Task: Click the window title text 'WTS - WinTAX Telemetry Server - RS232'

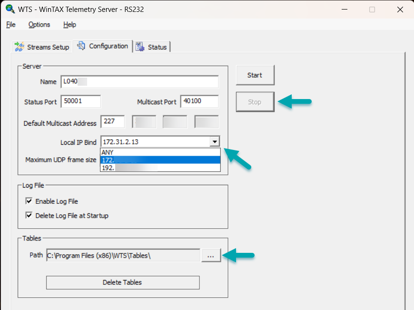Action: pos(81,10)
